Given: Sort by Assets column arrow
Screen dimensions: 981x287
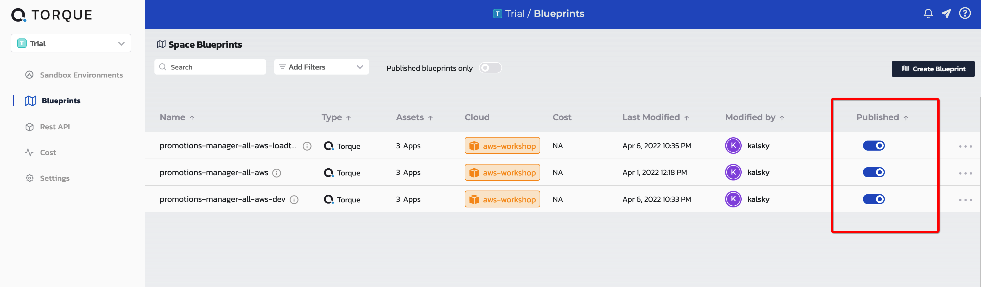Looking at the screenshot, I should coord(430,118).
